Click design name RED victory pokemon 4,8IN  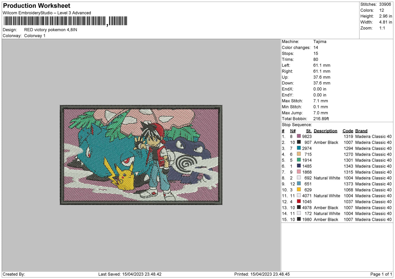51,30
